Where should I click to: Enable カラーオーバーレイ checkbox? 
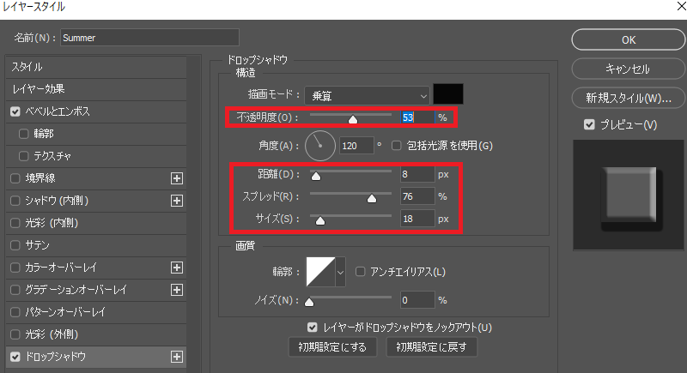tap(15, 268)
